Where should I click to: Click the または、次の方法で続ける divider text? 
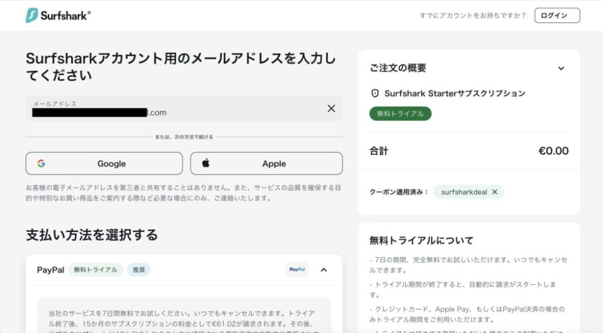184,137
